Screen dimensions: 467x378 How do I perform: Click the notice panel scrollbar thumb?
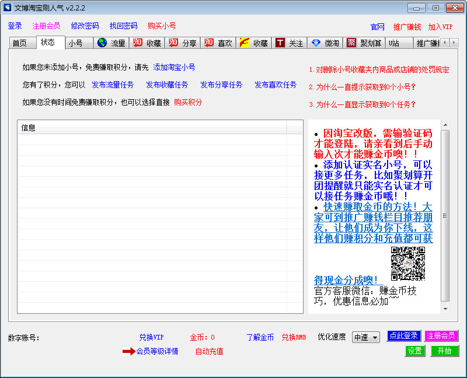click(445, 216)
